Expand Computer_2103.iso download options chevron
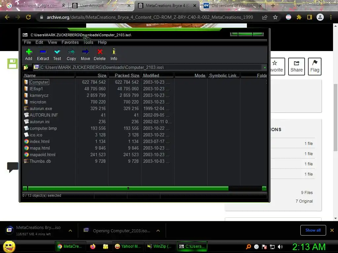Screen dimensions: 338x253 (x=158, y=231)
